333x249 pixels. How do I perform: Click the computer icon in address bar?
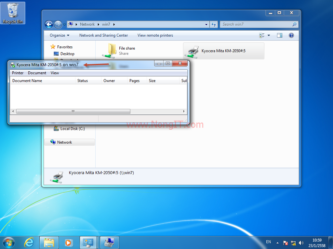click(x=71, y=24)
